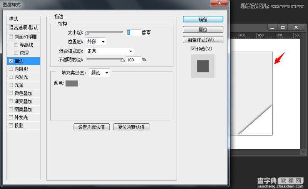Click the 大小 size slider handle
The width and height of the screenshot is (308, 189).
(x=87, y=33)
